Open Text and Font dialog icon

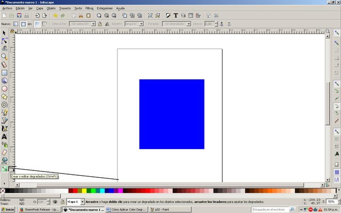coord(176,15)
